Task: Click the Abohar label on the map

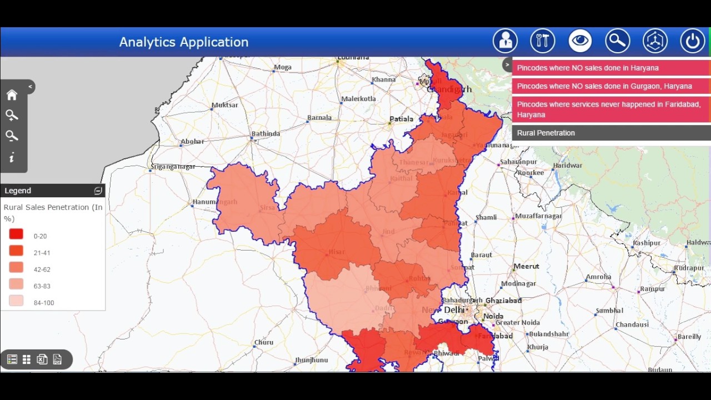Action: point(192,142)
